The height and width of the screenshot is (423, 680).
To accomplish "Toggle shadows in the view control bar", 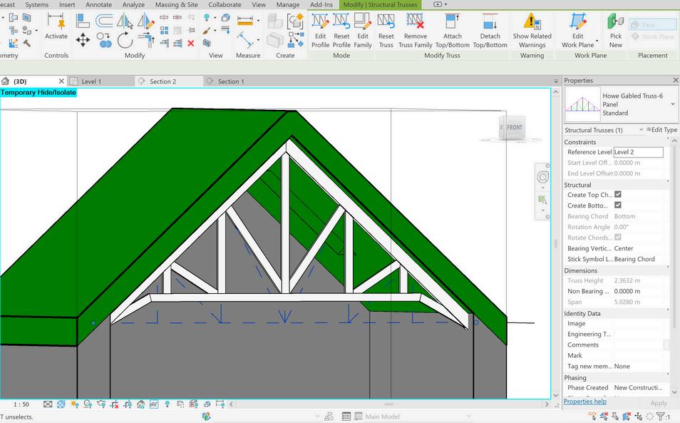I will [x=88, y=404].
